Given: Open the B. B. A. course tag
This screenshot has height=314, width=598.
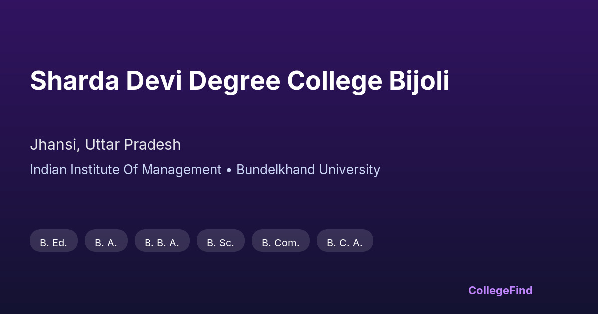Looking at the screenshot, I should coord(162,243).
